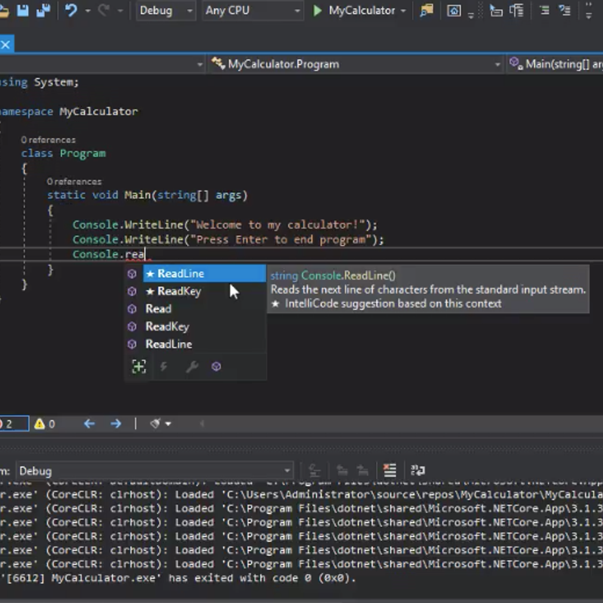Screen dimensions: 603x603
Task: Toggle word wrap in Output window
Action: pos(418,470)
